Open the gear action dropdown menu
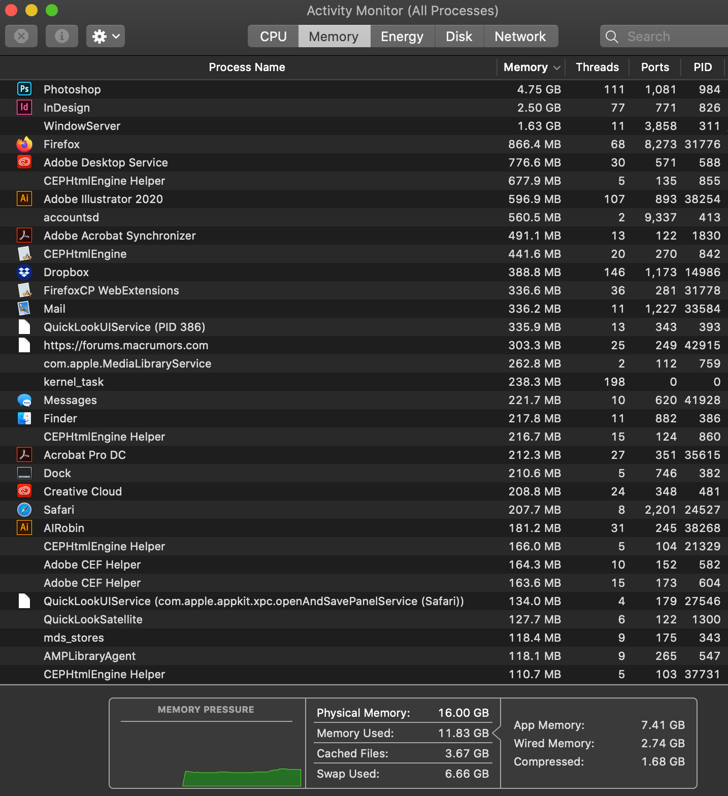The height and width of the screenshot is (796, 728). coord(106,36)
